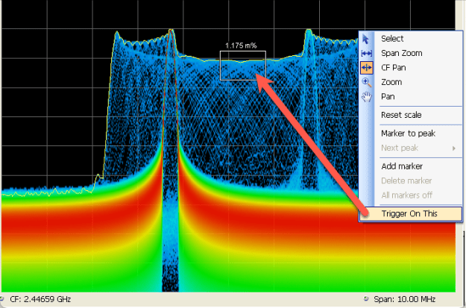Select the Span Zoom menu label
The width and height of the screenshot is (466, 308).
point(401,54)
